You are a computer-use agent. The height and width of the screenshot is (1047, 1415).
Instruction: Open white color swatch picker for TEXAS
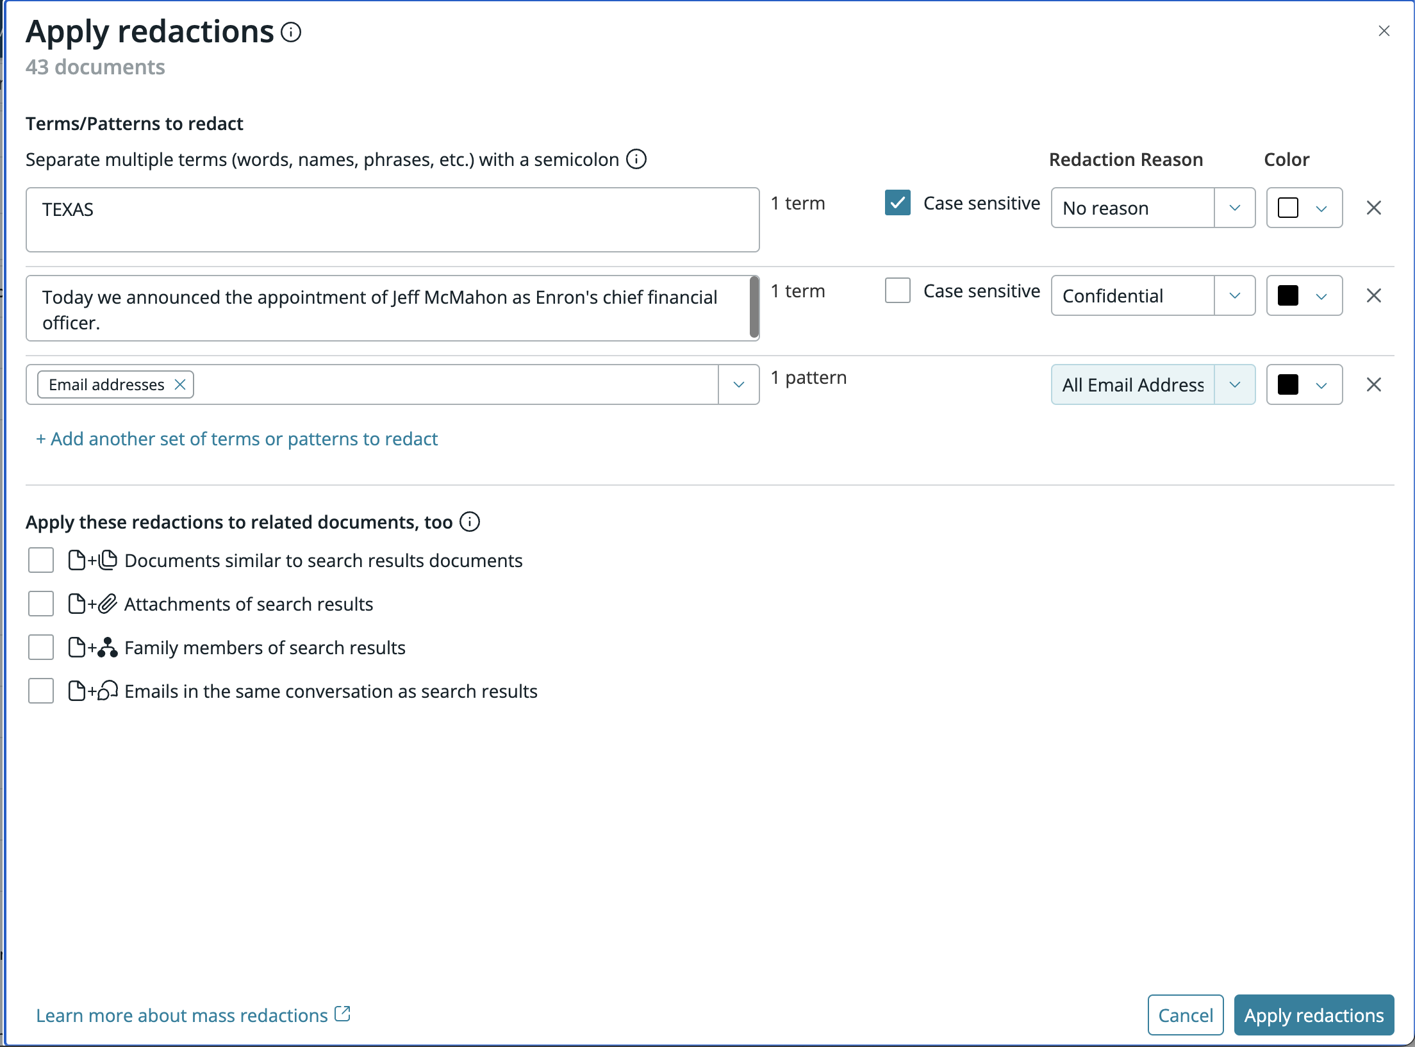pos(1304,208)
